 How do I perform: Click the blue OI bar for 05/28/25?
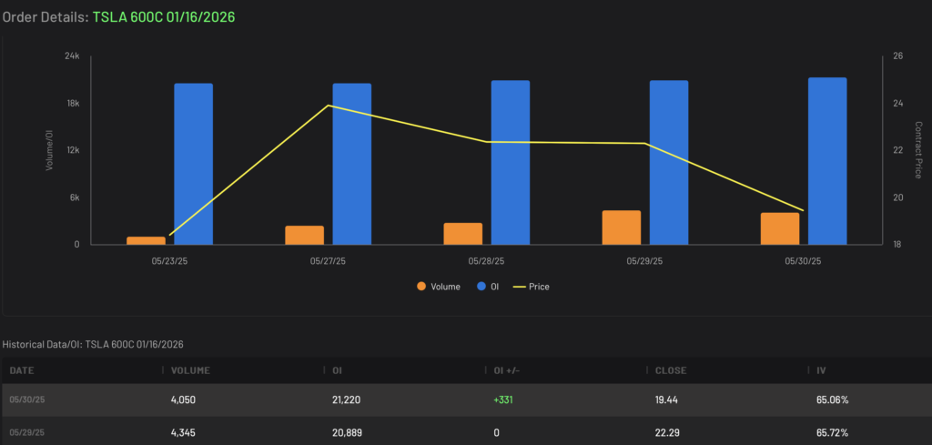click(511, 162)
